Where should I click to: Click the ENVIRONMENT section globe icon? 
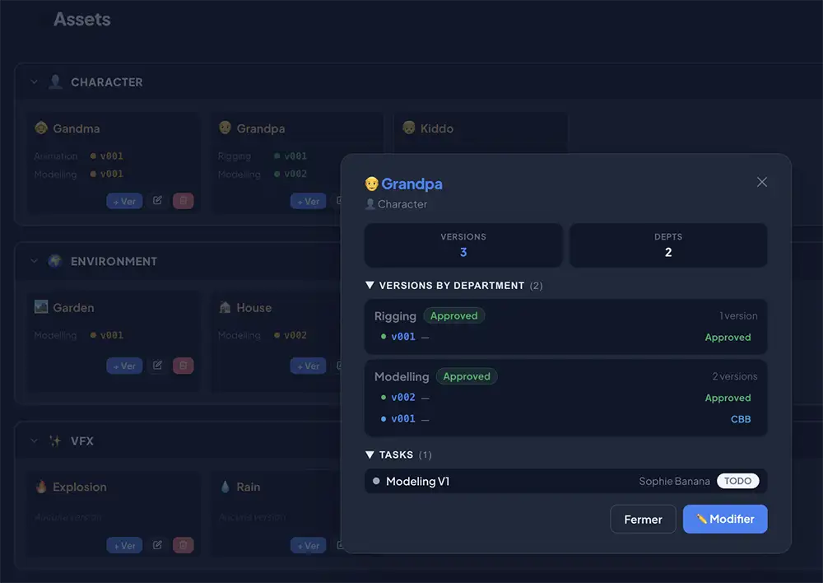[x=54, y=261]
